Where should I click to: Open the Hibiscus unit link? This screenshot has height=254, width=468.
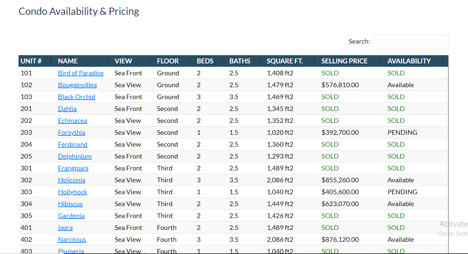point(70,204)
